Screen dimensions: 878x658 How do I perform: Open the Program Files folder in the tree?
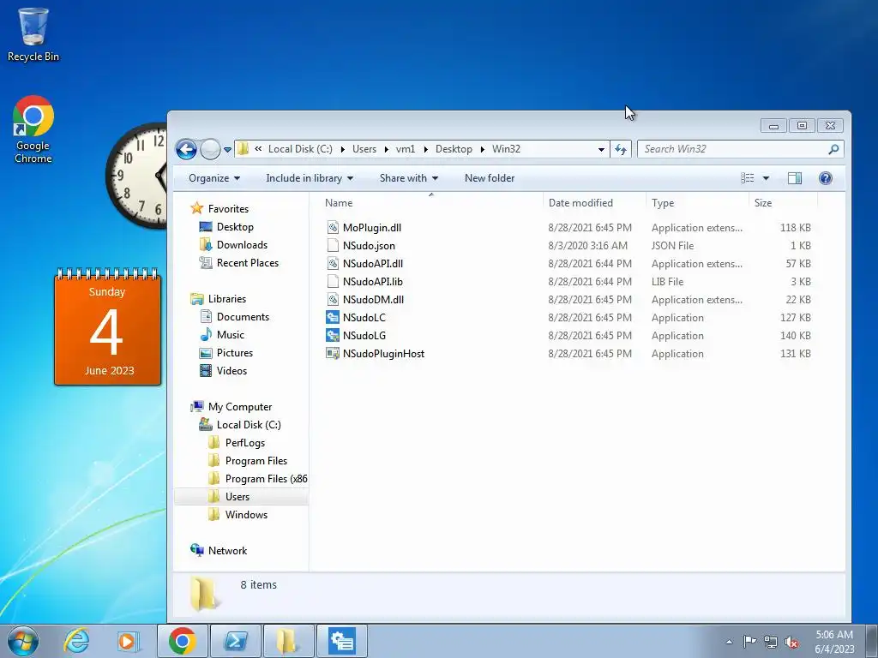click(256, 460)
